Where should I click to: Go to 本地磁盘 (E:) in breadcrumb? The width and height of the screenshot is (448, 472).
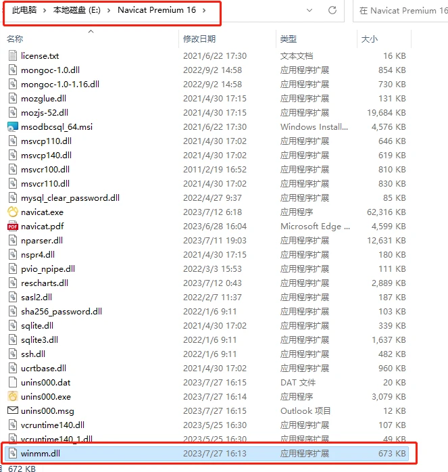[77, 10]
